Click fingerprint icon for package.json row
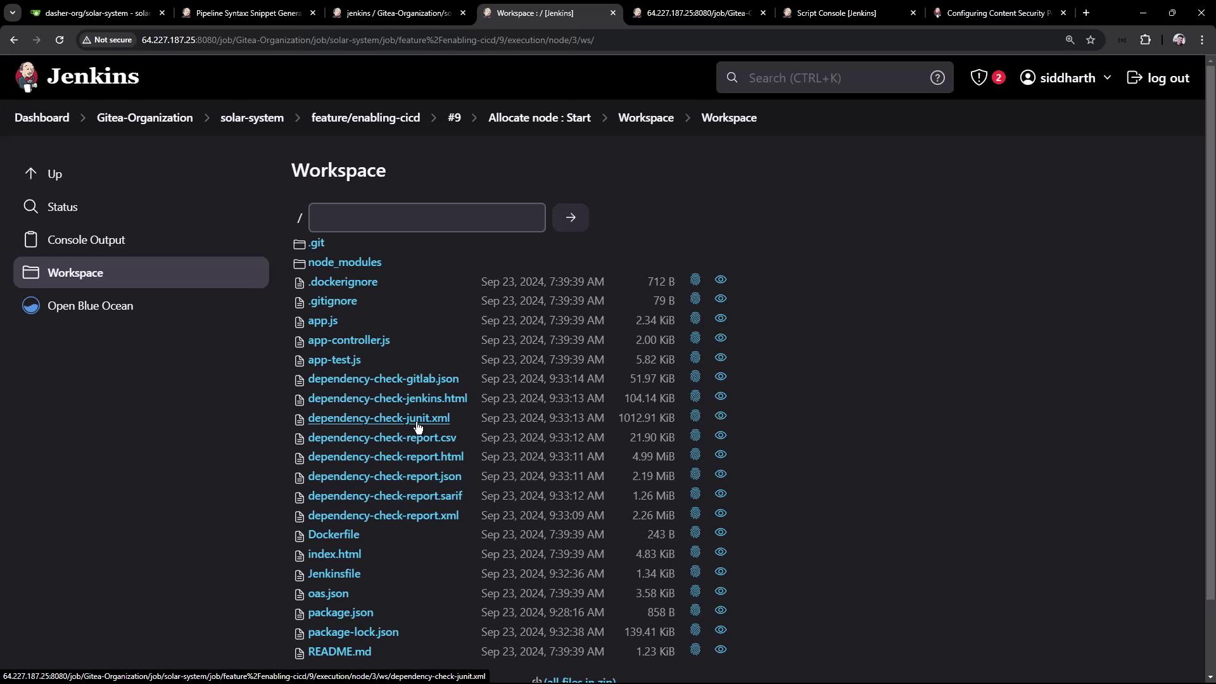1216x684 pixels. point(695,611)
